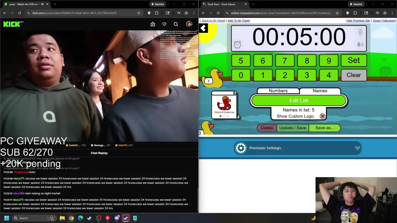The image size is (397, 223).
Task: Reload the Kick tab page
Action: 20,13
